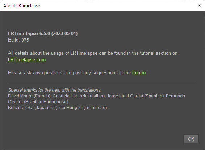Click the David Moura (French) credit
The height and width of the screenshot is (150, 205).
[30, 96]
